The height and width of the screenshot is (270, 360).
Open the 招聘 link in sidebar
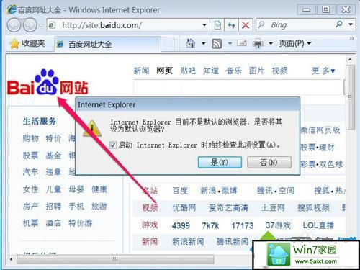click(53, 207)
